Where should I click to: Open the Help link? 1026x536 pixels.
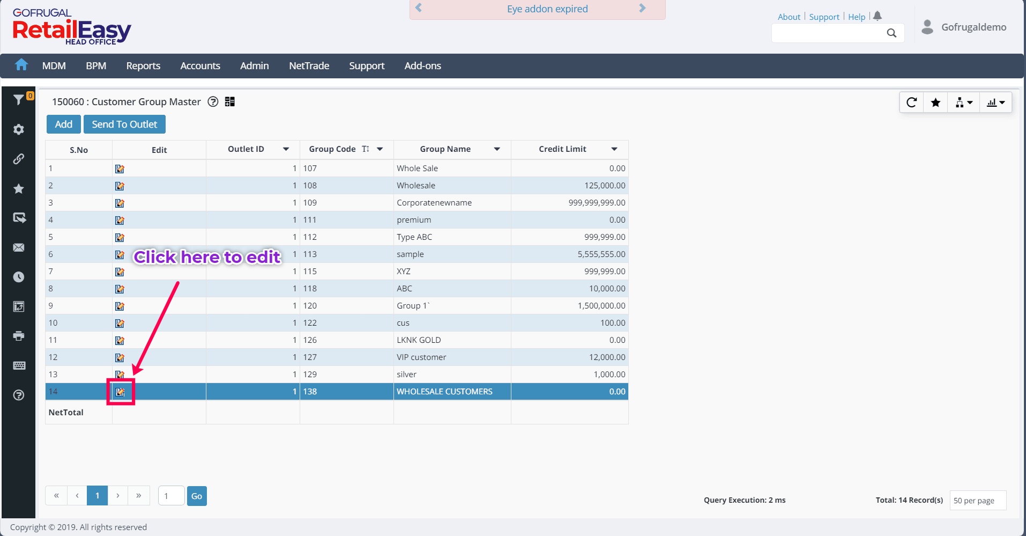pos(857,17)
